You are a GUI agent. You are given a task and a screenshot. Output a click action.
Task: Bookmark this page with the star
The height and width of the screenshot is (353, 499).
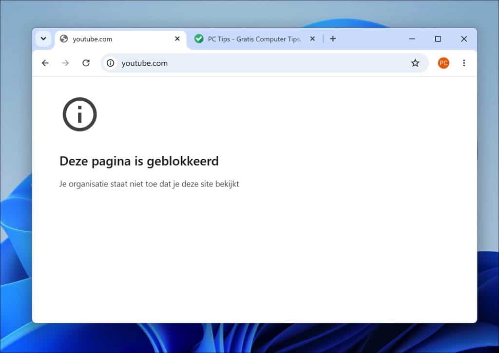(x=415, y=63)
